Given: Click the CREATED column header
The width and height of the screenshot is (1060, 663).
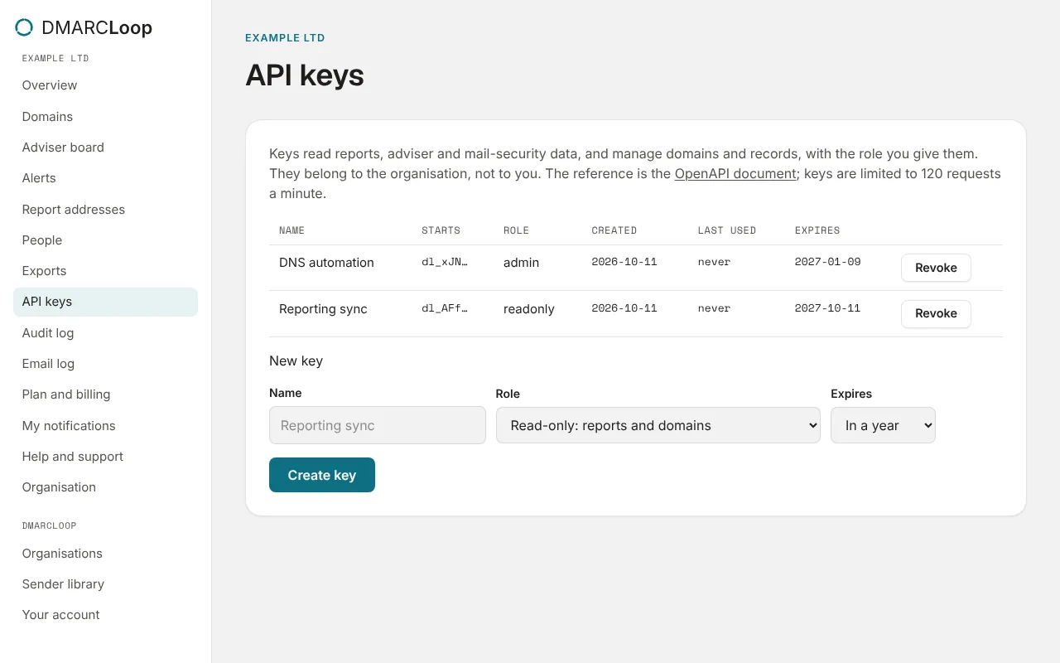Looking at the screenshot, I should click(x=614, y=230).
